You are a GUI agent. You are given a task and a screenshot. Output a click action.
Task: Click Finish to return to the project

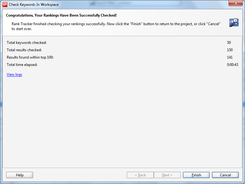point(196,175)
